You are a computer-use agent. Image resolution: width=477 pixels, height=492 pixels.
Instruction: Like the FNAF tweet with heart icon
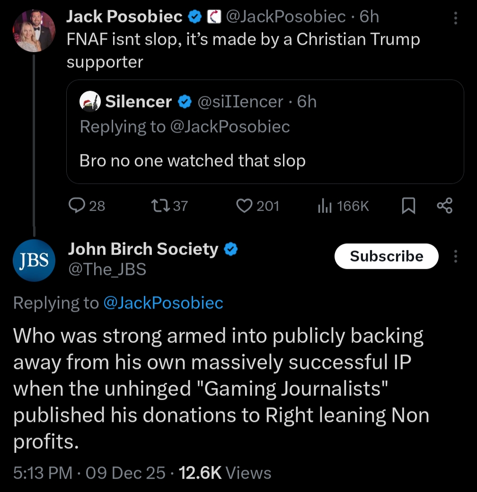pyautogui.click(x=245, y=206)
